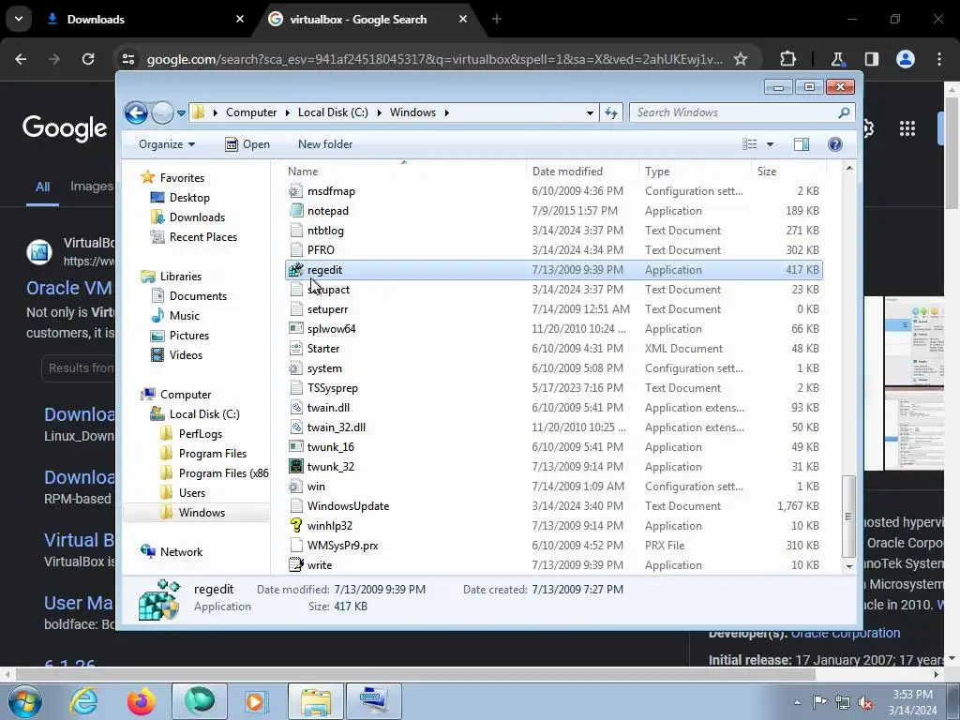
Task: Open new browser tab
Action: click(497, 20)
